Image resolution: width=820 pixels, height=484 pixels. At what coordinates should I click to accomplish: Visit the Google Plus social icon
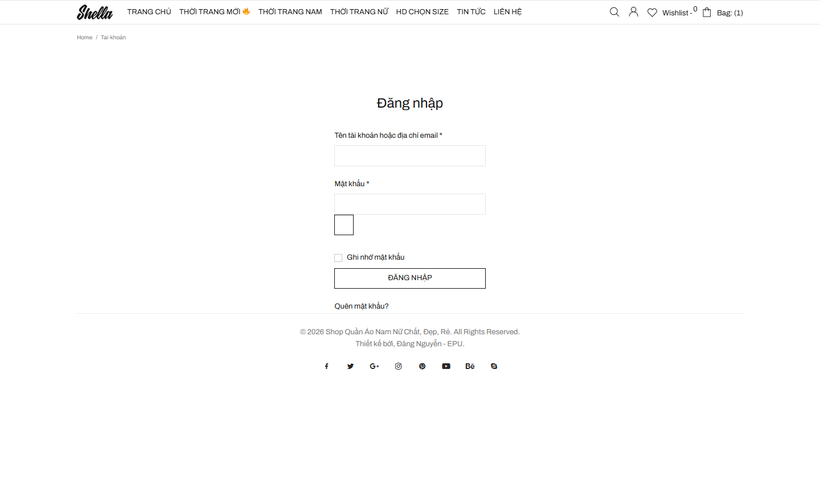pyautogui.click(x=374, y=366)
